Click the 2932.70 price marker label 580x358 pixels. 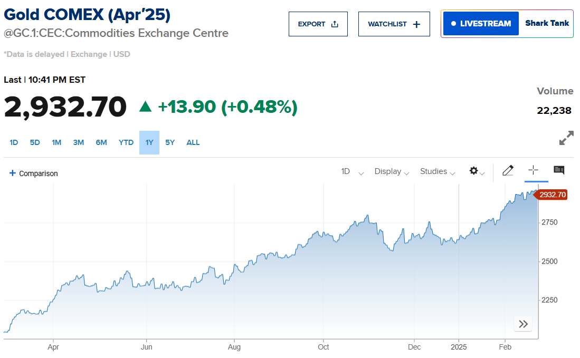coord(553,195)
